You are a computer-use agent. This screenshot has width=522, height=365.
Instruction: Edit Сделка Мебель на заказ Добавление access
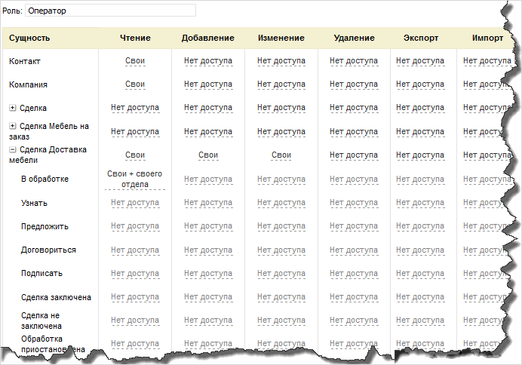[x=208, y=132]
